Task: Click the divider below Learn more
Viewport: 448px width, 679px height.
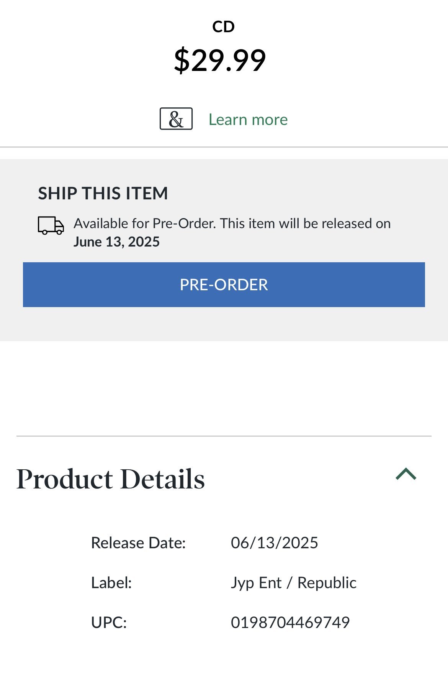Action: point(224,147)
